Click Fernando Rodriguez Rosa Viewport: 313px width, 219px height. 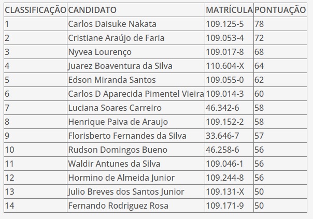pos(118,206)
